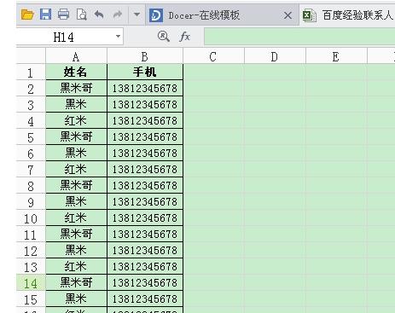Image resolution: width=395 pixels, height=313 pixels.
Task: Select the select-all corner box
Action: point(31,55)
